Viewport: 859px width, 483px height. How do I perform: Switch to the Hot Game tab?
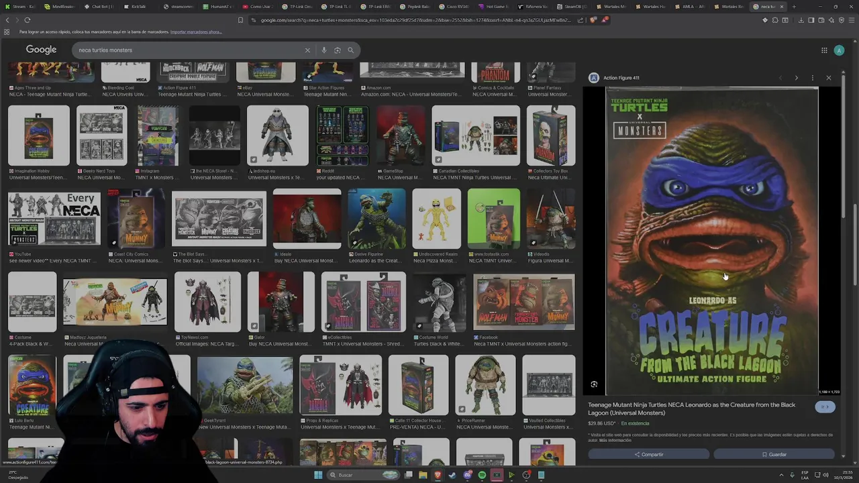tap(494, 7)
